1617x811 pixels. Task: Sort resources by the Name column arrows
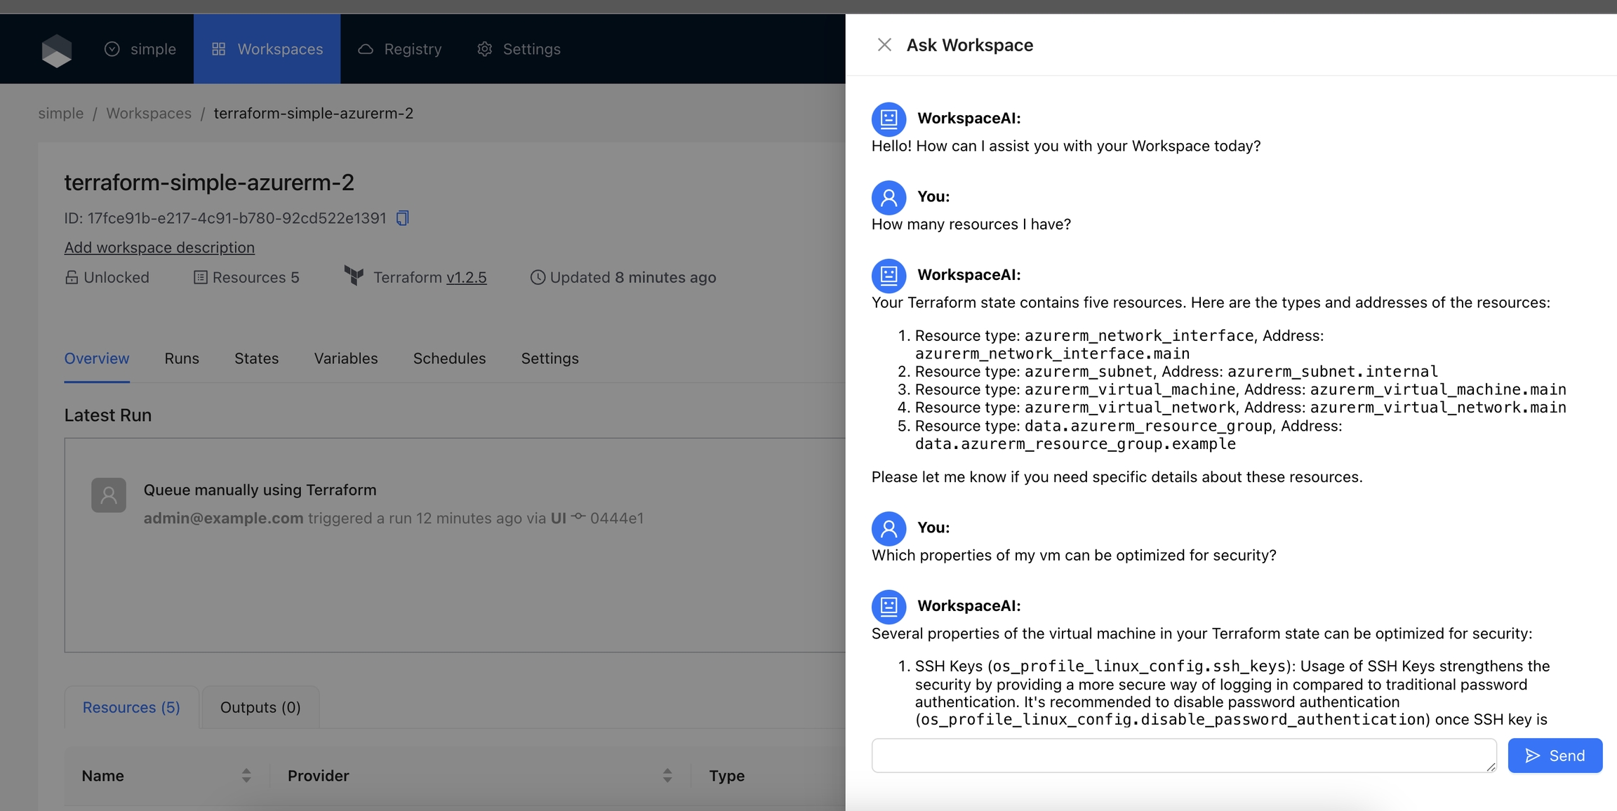coord(246,775)
